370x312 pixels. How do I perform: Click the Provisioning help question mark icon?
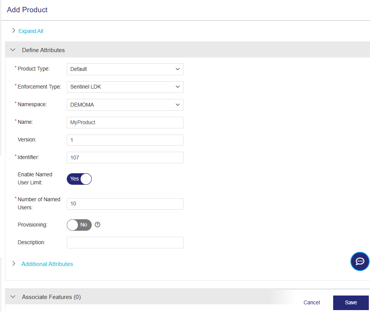tap(97, 225)
